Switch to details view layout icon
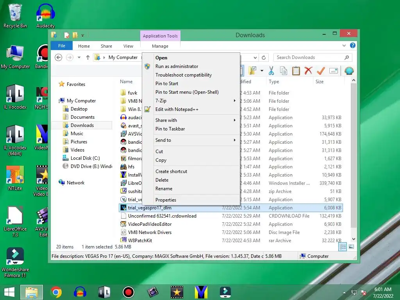The height and width of the screenshot is (300, 400). (343, 247)
